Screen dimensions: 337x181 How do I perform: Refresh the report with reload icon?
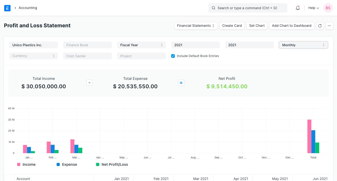(x=320, y=25)
